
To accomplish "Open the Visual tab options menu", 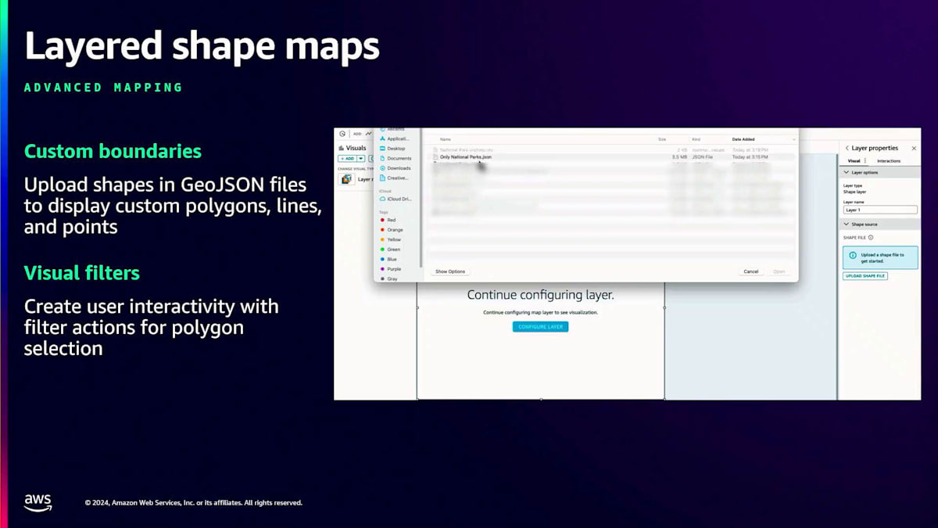I will 865,161.
